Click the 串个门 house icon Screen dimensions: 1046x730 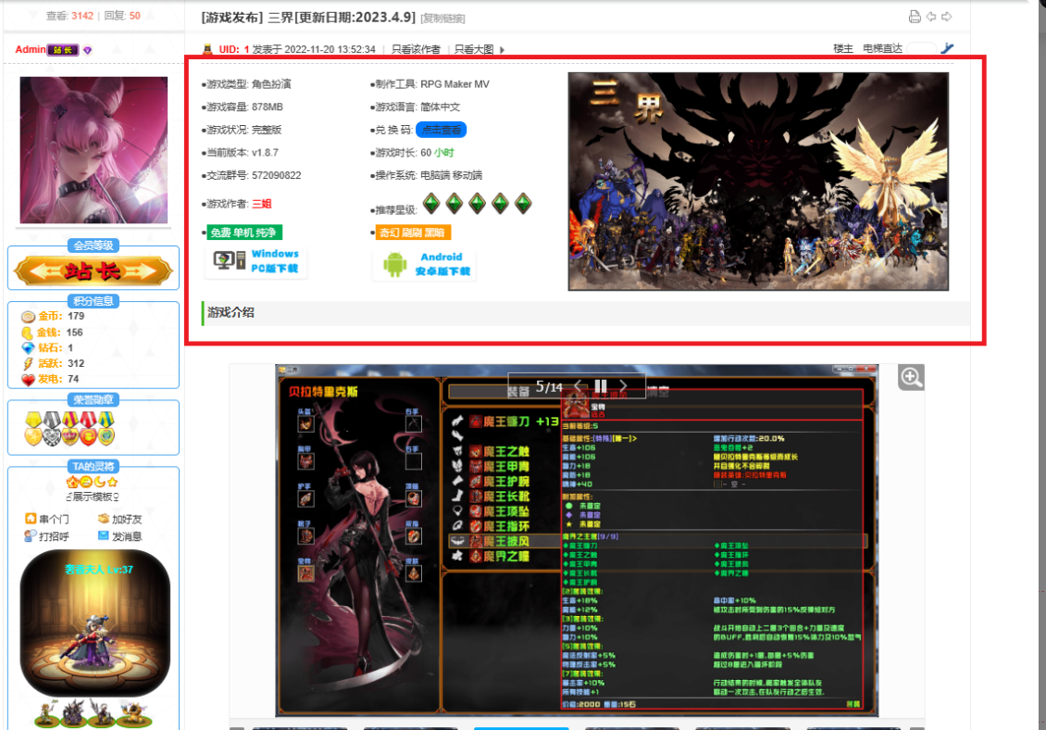(x=30, y=518)
